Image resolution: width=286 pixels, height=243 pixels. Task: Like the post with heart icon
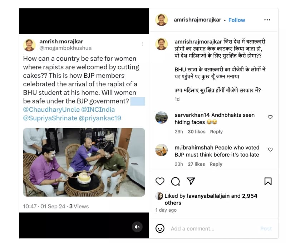(160, 181)
